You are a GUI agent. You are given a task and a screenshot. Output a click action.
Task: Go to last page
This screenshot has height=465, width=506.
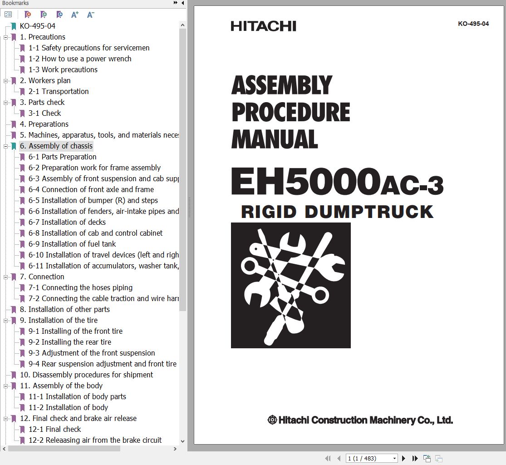pyautogui.click(x=415, y=458)
